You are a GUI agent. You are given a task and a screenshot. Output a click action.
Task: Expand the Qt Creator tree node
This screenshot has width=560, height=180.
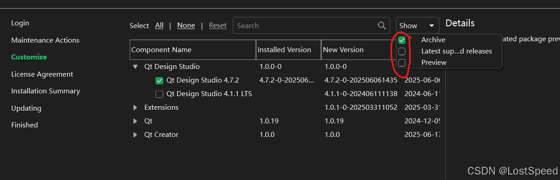click(135, 135)
